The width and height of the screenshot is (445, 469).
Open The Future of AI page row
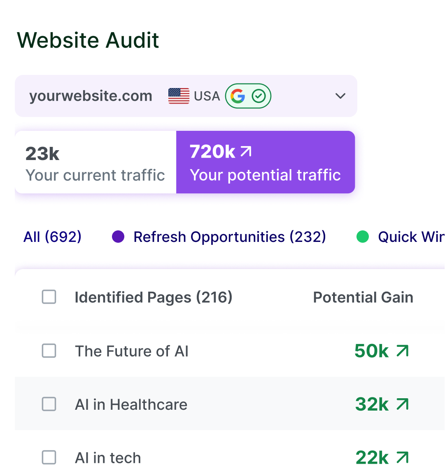(132, 351)
